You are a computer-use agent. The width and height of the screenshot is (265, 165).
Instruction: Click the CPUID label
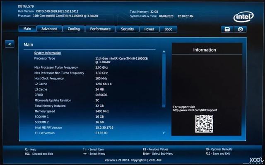(39, 95)
